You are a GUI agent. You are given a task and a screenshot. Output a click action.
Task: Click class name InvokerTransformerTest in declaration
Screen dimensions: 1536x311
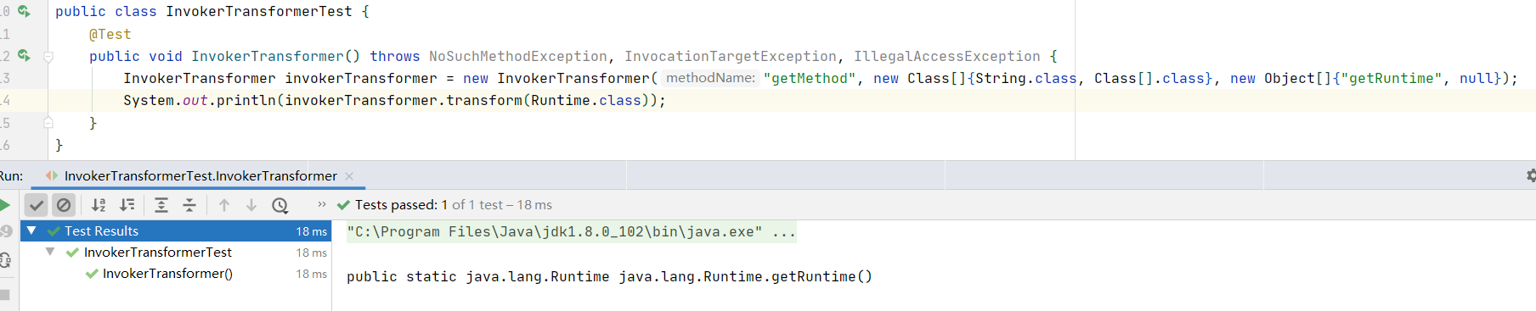pos(259,12)
